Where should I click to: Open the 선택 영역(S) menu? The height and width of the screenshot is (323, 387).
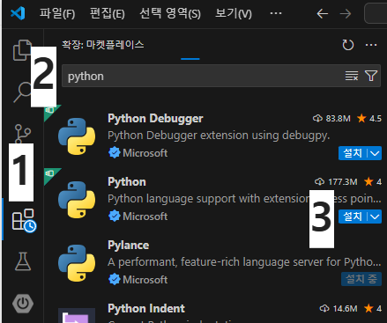click(170, 13)
